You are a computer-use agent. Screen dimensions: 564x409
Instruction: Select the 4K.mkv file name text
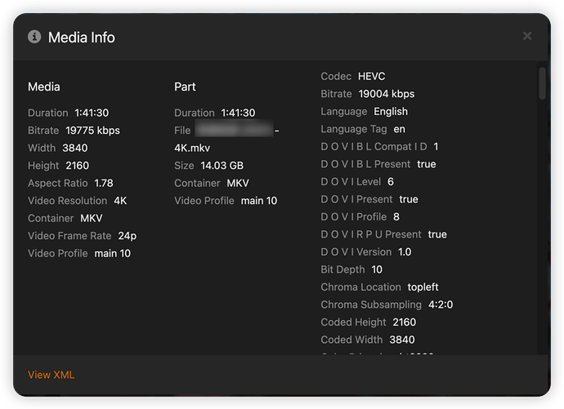point(192,148)
